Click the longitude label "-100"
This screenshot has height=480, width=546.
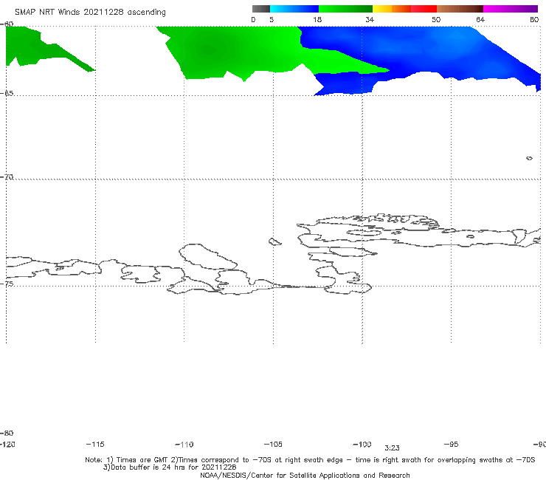coord(362,444)
